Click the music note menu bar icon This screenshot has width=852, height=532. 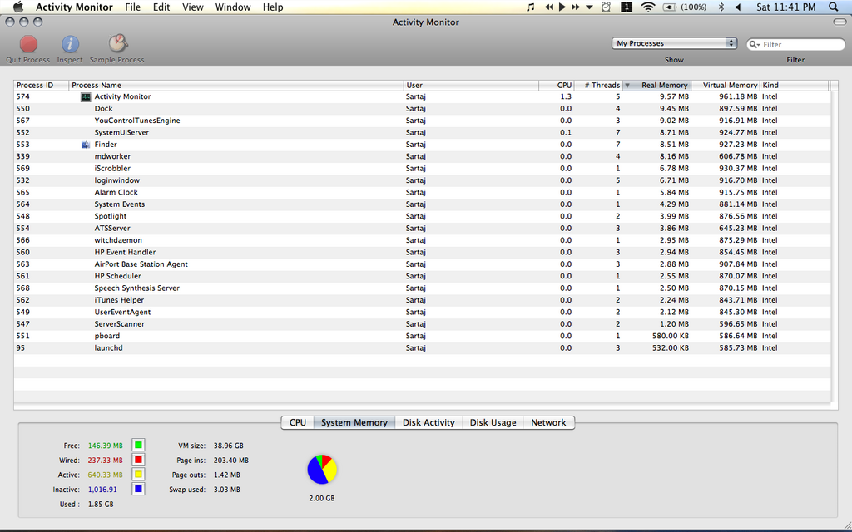pos(531,7)
